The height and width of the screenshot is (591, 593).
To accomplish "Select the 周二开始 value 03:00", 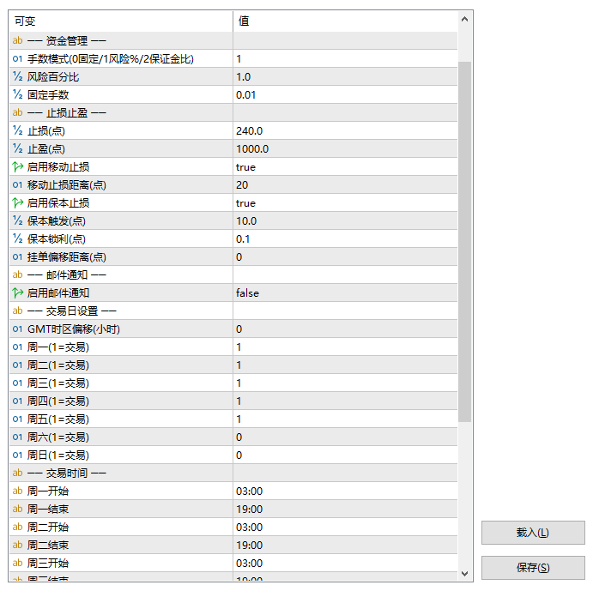I will click(249, 528).
